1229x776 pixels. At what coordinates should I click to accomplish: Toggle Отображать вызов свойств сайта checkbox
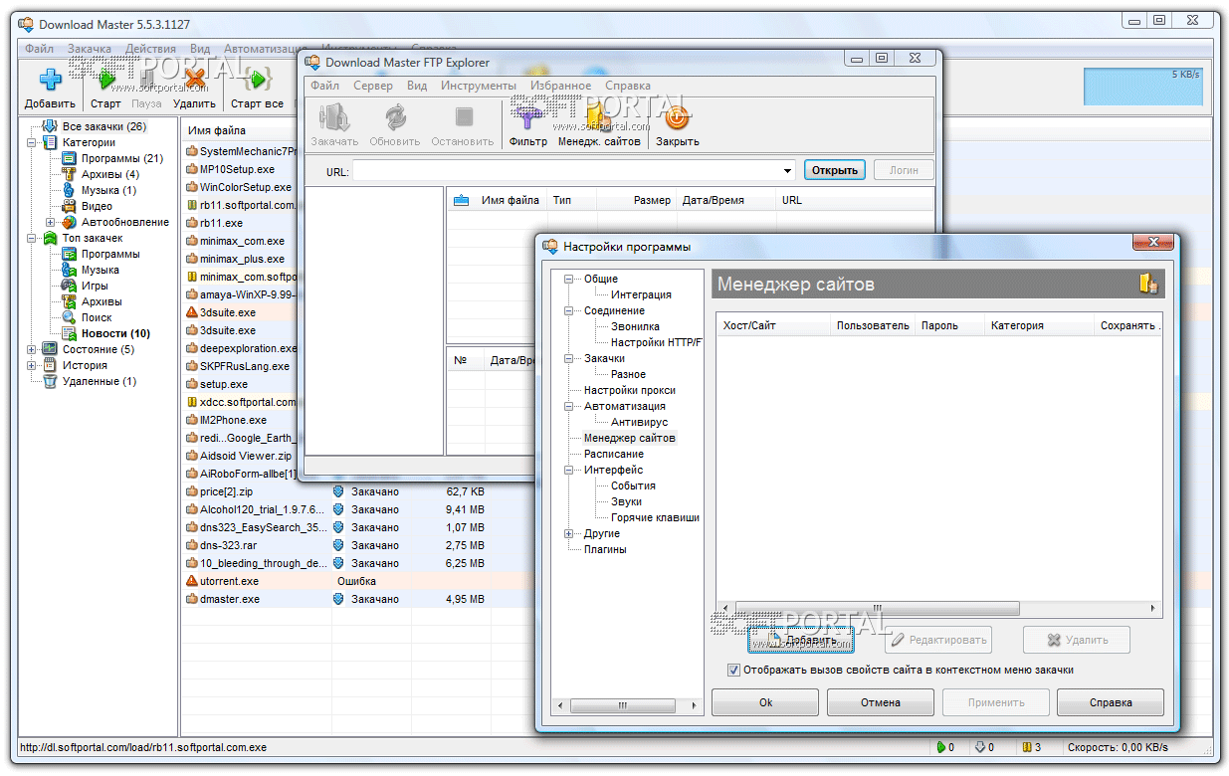pyautogui.click(x=734, y=670)
